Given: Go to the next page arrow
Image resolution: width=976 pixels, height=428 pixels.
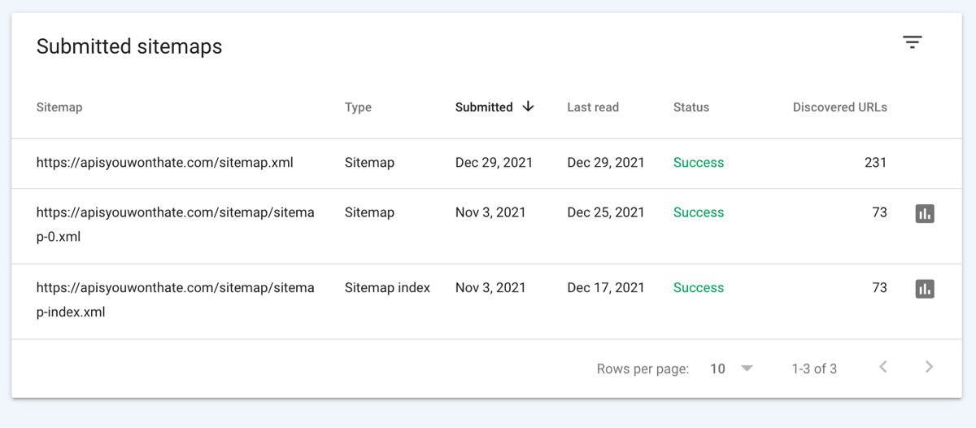Looking at the screenshot, I should (929, 368).
